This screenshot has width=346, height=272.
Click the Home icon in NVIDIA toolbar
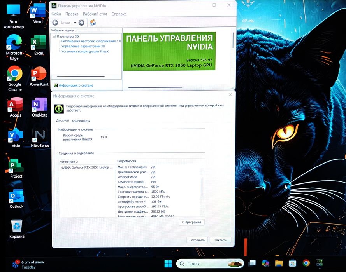click(x=93, y=23)
